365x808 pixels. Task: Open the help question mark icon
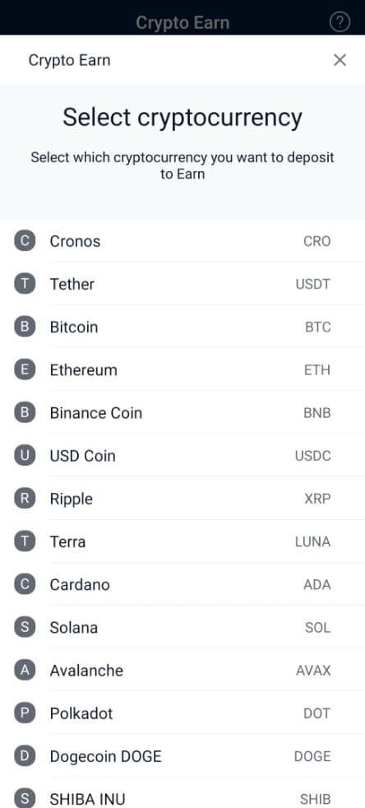click(340, 22)
